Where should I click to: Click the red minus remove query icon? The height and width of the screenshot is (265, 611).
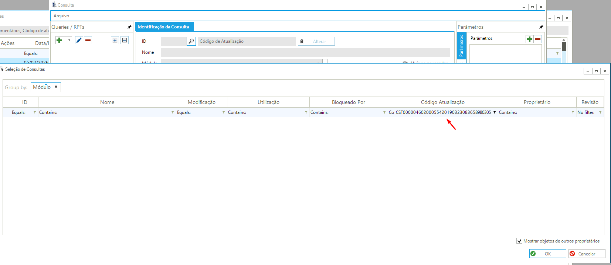pyautogui.click(x=88, y=40)
